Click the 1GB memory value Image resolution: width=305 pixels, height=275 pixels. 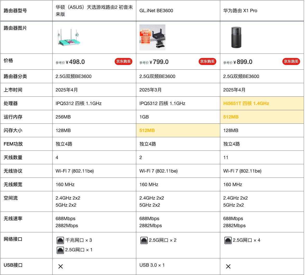tap(144, 117)
